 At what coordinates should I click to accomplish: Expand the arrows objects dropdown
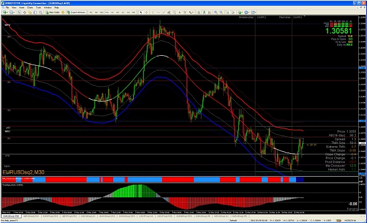191,12
